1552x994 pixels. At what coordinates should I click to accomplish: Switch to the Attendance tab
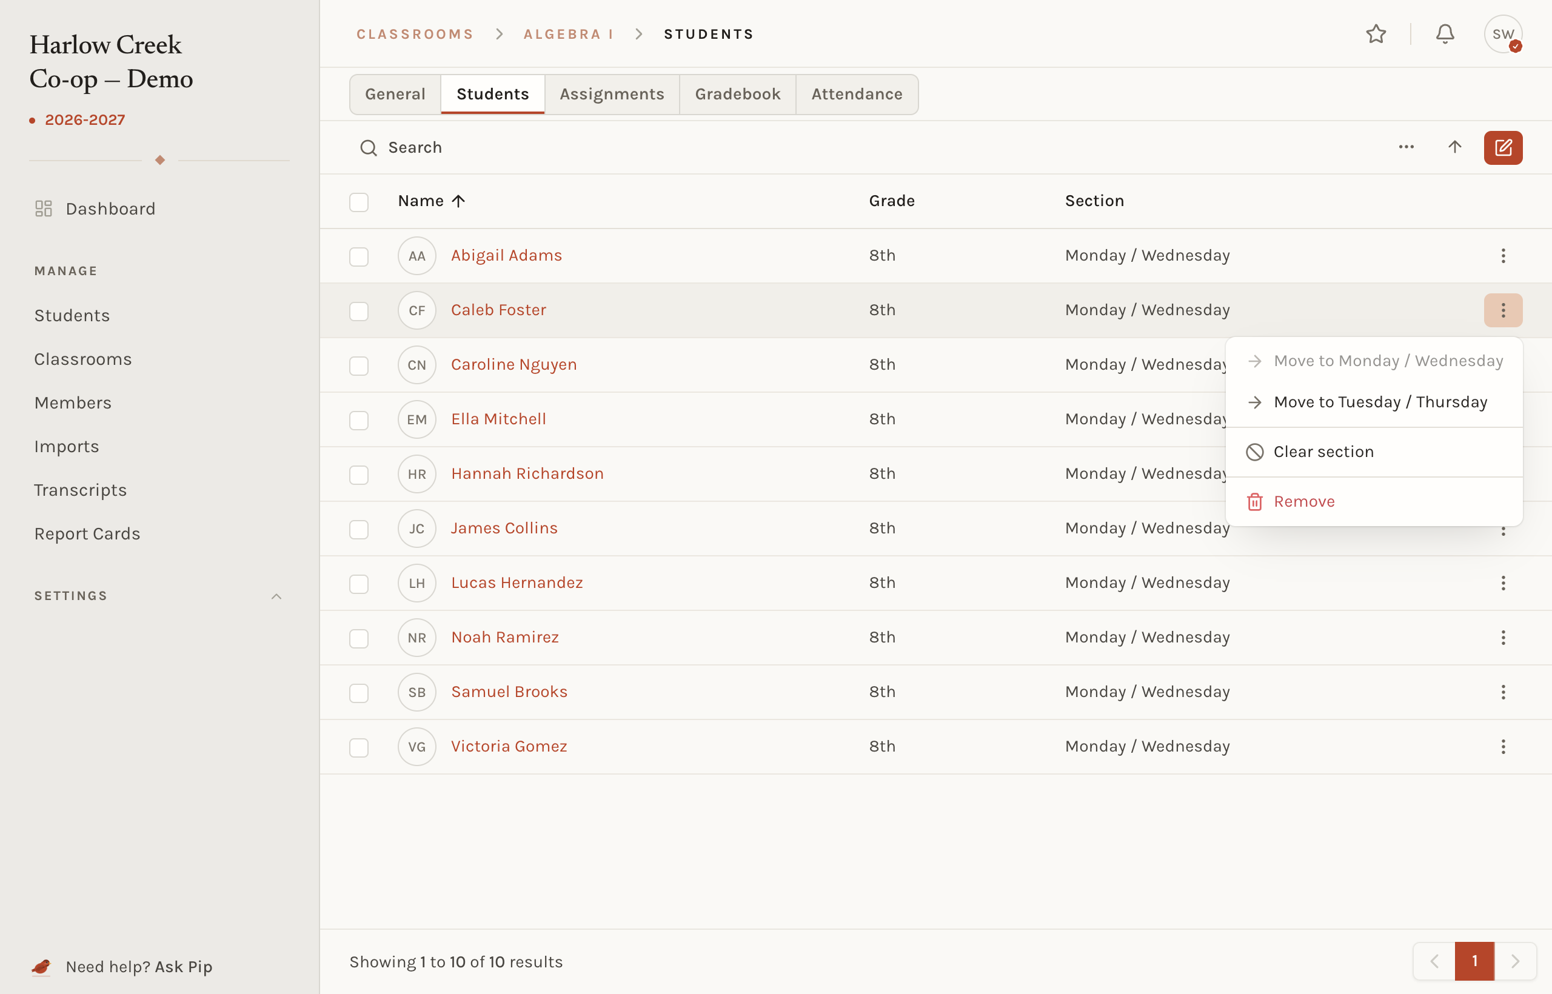[x=857, y=94]
